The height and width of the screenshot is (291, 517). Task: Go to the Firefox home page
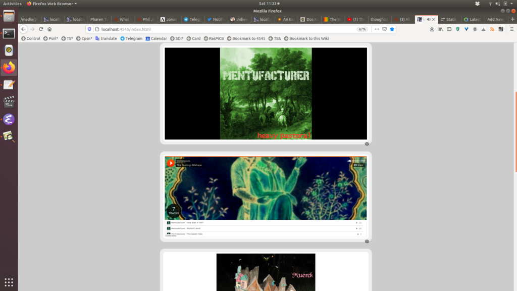tap(49, 29)
